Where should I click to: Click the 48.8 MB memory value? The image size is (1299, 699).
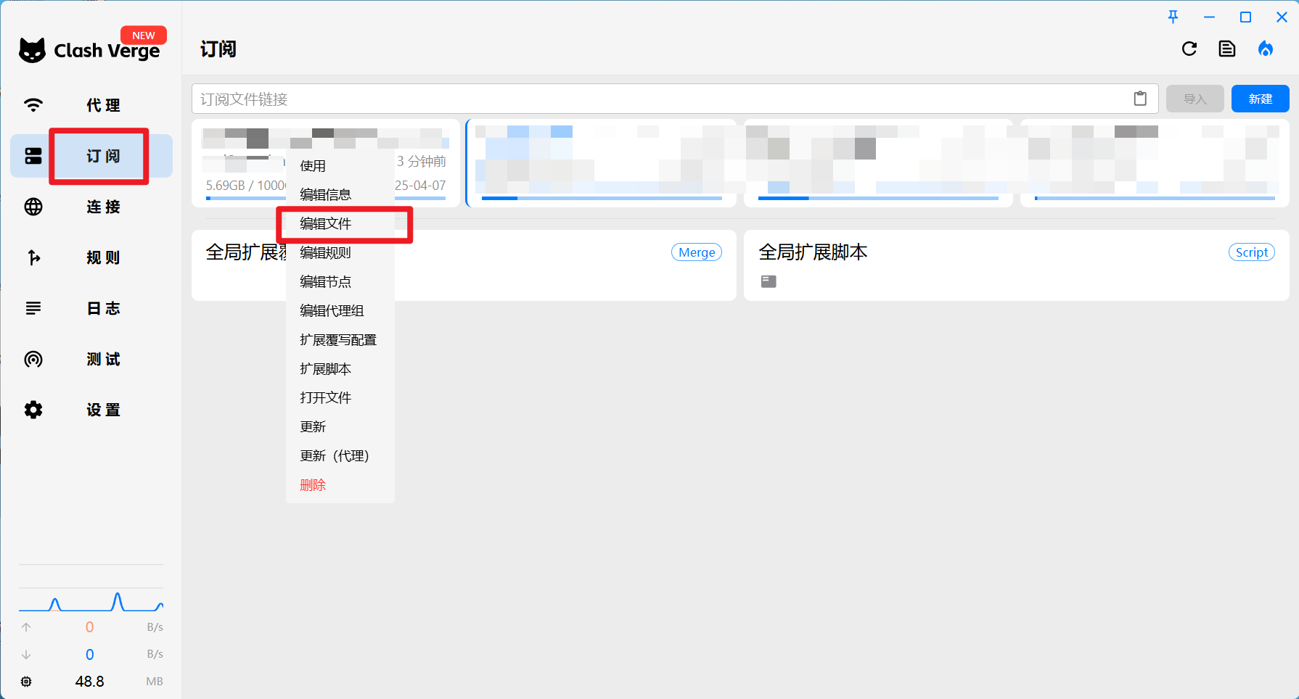(89, 682)
